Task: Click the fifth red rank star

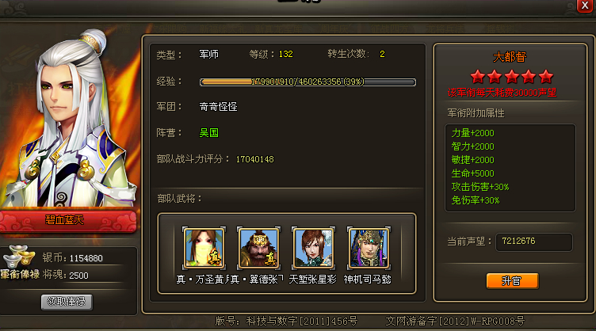Action: pyautogui.click(x=546, y=77)
